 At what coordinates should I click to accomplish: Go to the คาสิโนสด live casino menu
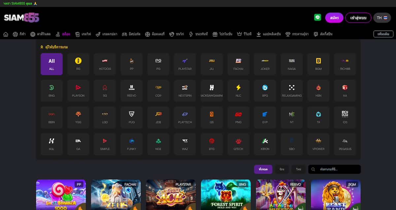pyautogui.click(x=40, y=34)
